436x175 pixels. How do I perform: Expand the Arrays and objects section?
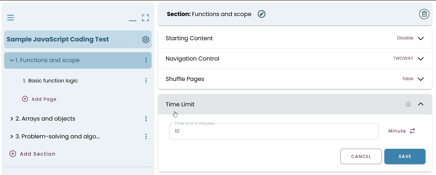pyautogui.click(x=12, y=119)
